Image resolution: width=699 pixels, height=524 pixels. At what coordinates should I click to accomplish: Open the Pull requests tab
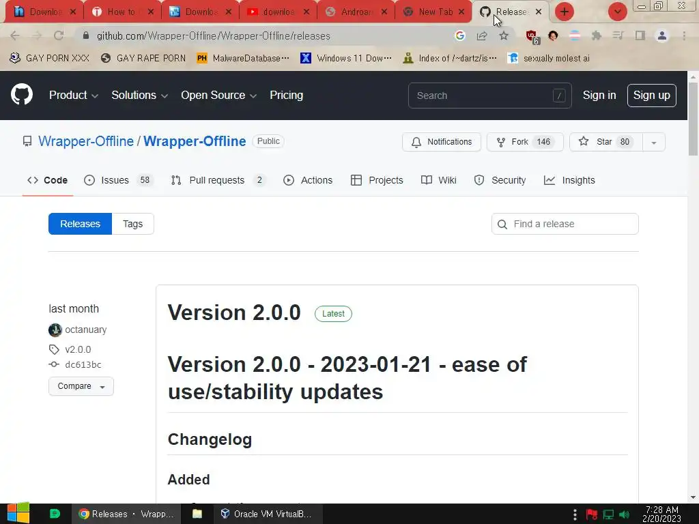[218, 180]
